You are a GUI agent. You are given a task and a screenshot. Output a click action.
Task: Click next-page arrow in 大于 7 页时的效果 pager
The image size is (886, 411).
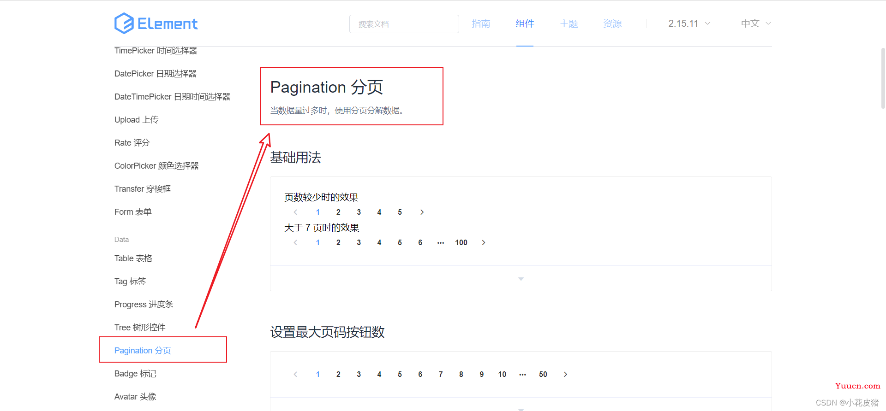(484, 242)
